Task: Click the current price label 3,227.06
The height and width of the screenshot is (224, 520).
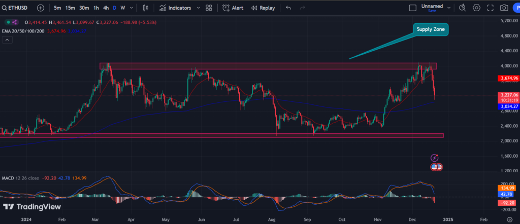Action: pyautogui.click(x=508, y=95)
